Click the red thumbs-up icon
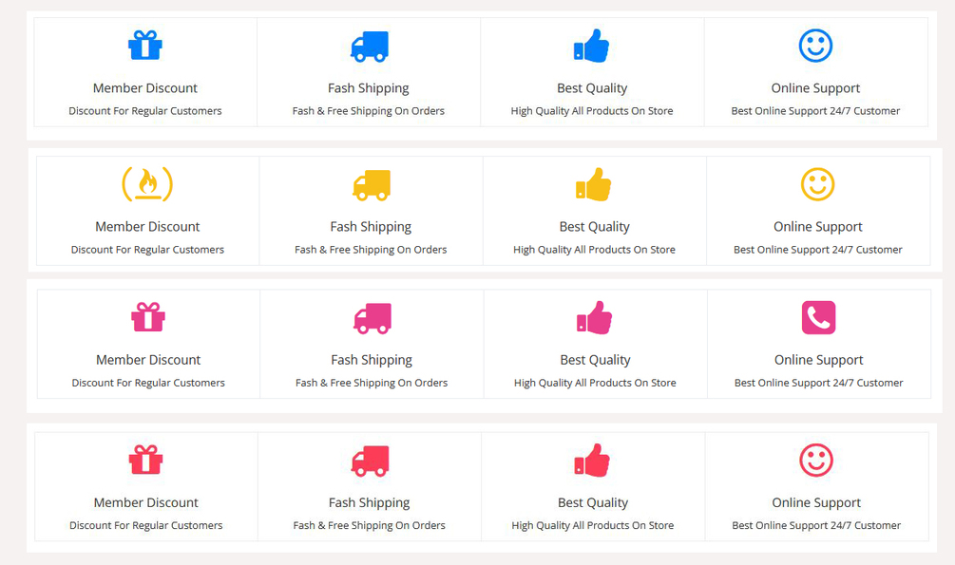Viewport: 955px width, 565px height. [x=592, y=461]
